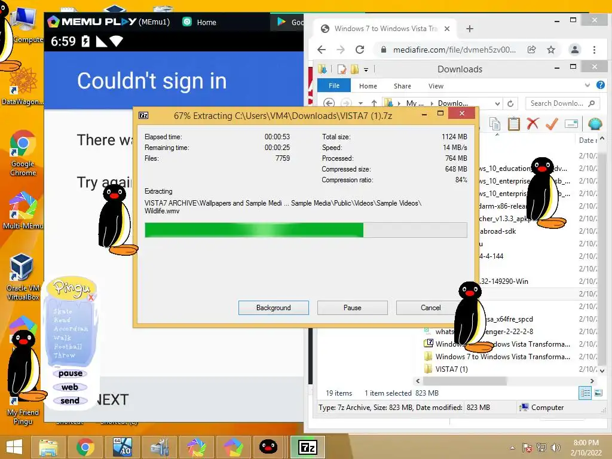This screenshot has width=612, height=459.
Task: Cancel the 7-Zip extraction
Action: click(x=430, y=308)
